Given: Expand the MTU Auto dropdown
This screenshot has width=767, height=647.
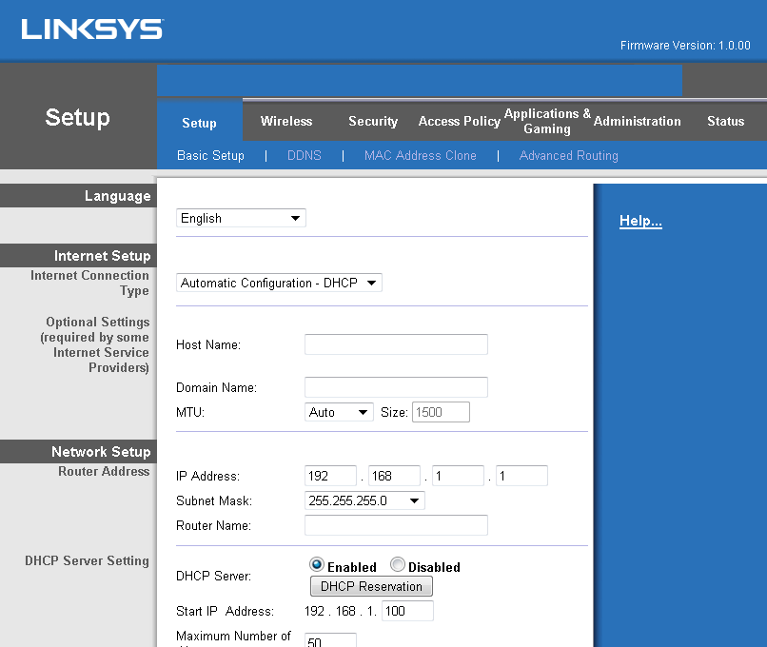Looking at the screenshot, I should [339, 412].
